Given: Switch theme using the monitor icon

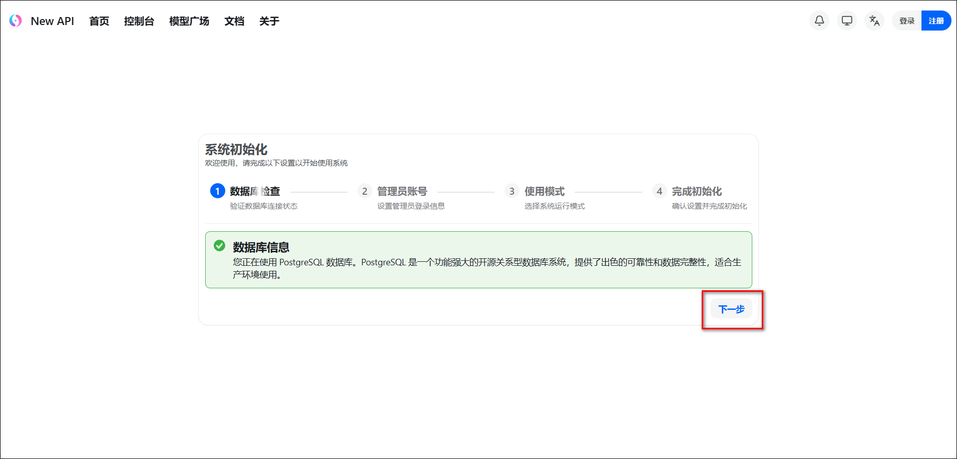Looking at the screenshot, I should [847, 21].
